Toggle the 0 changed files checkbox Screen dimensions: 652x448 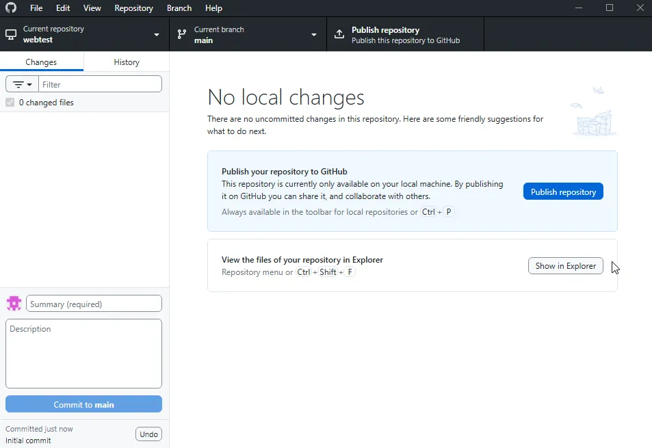point(9,102)
